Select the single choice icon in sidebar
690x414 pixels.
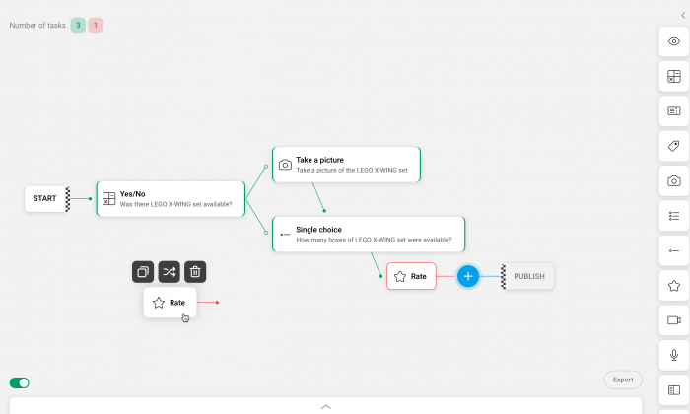[673, 250]
